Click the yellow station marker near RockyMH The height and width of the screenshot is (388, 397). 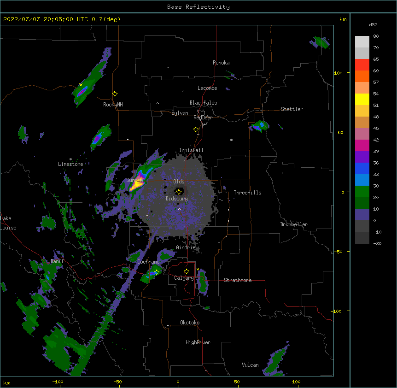point(115,94)
